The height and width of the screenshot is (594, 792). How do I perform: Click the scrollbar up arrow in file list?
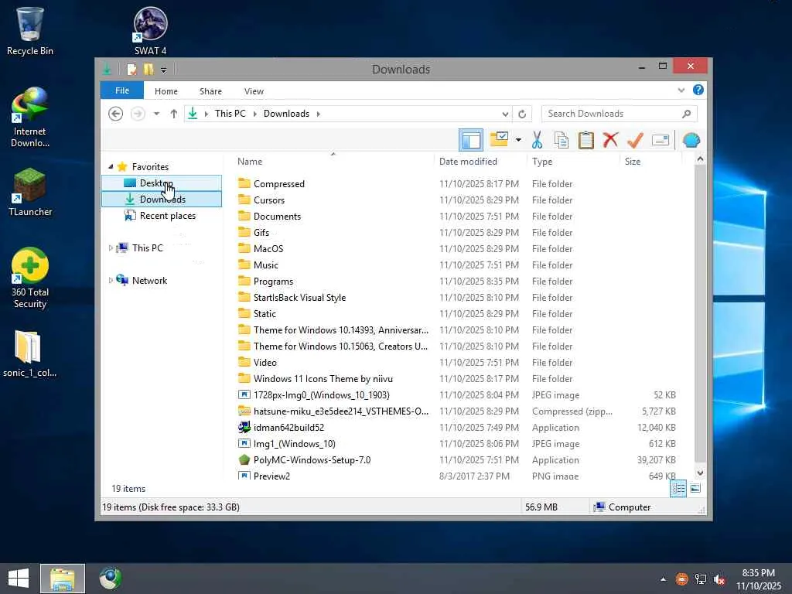700,159
